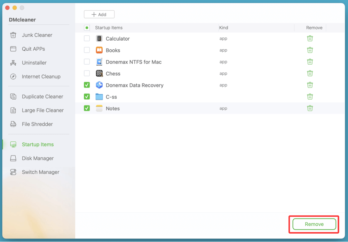
Task: Check the Chess startup item
Action: click(87, 73)
